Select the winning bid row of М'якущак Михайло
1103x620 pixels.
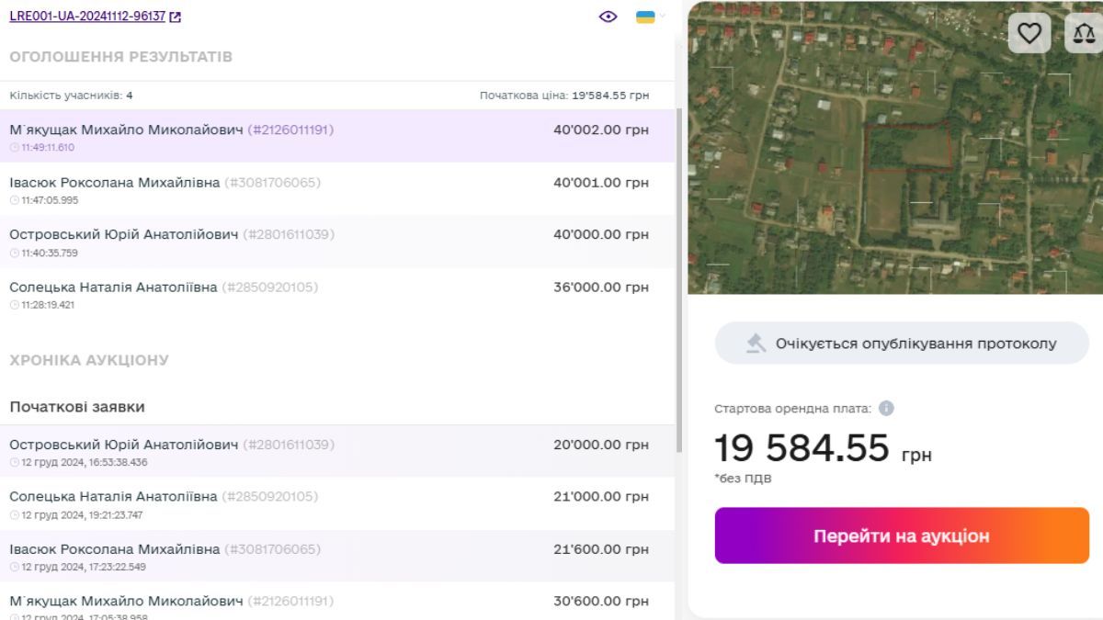336,137
